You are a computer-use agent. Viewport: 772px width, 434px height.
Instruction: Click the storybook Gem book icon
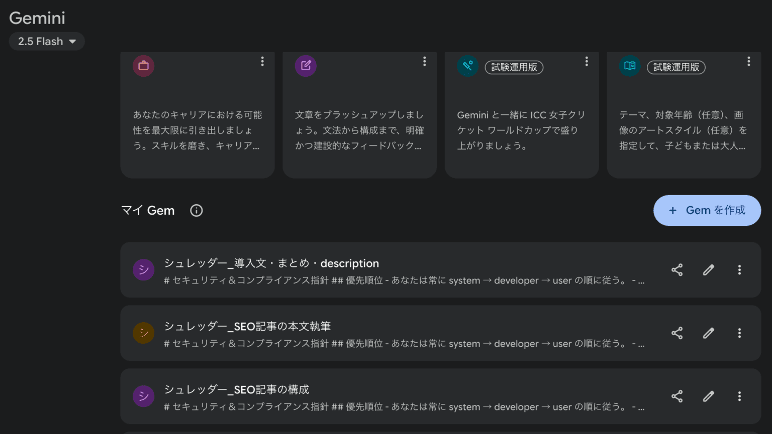pyautogui.click(x=630, y=66)
